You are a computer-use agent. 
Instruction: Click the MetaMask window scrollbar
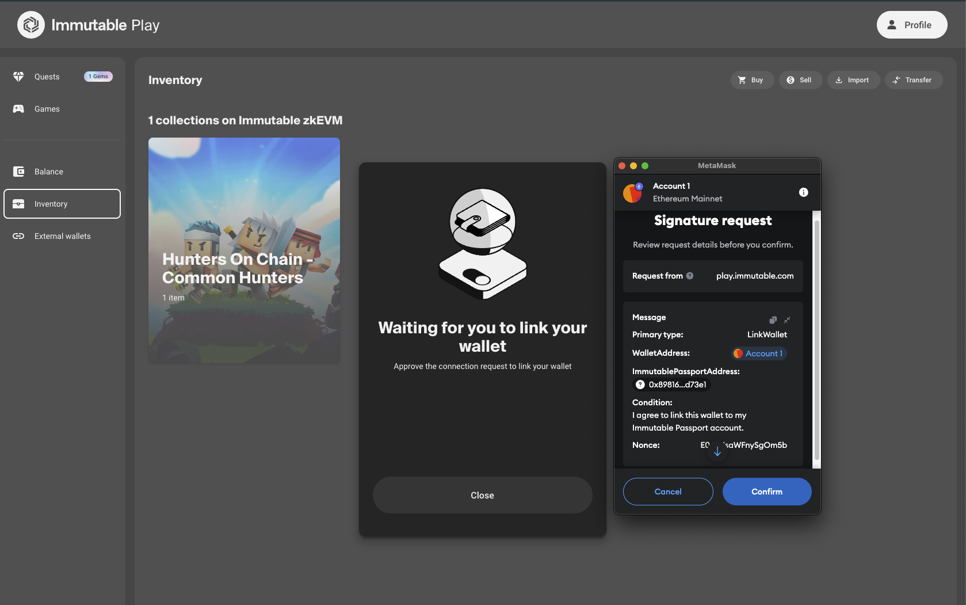click(x=816, y=340)
